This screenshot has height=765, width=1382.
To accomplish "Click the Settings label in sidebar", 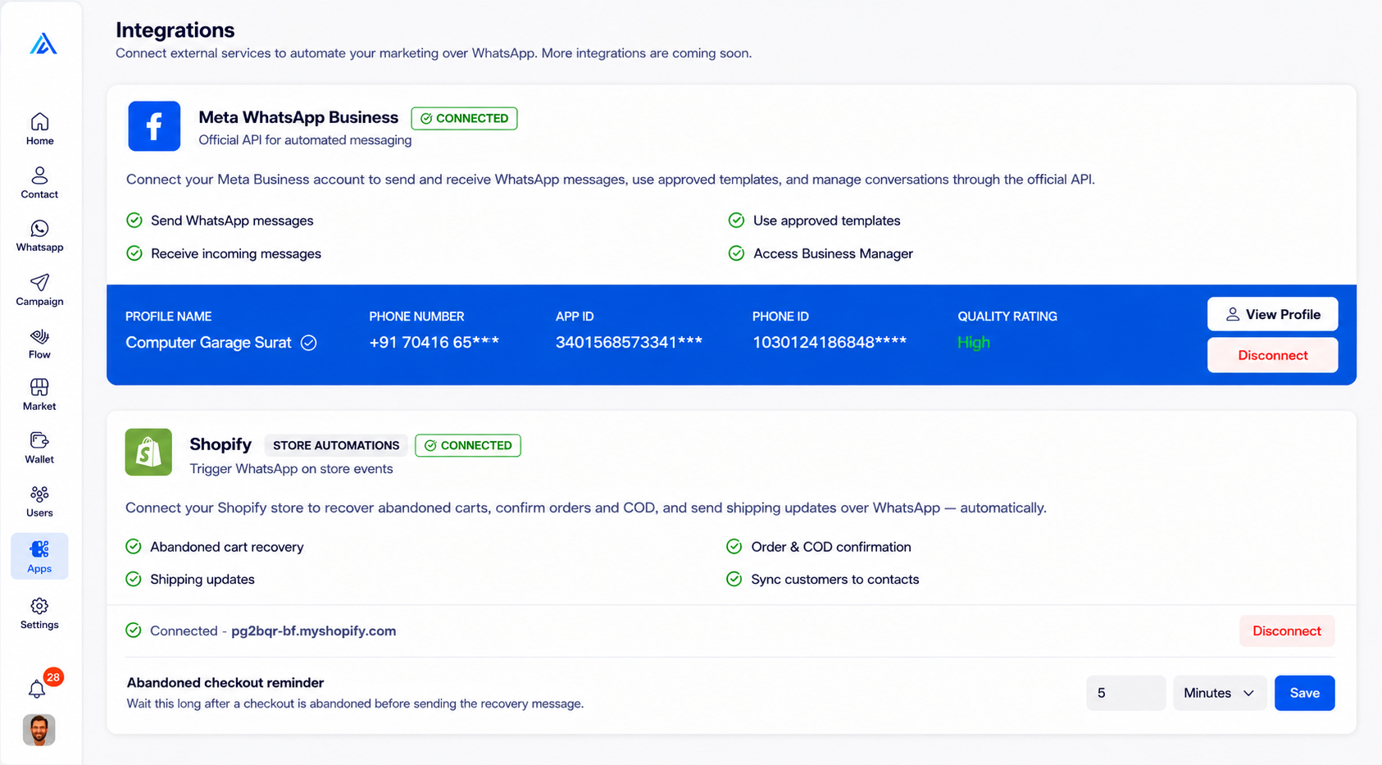I will click(x=39, y=625).
